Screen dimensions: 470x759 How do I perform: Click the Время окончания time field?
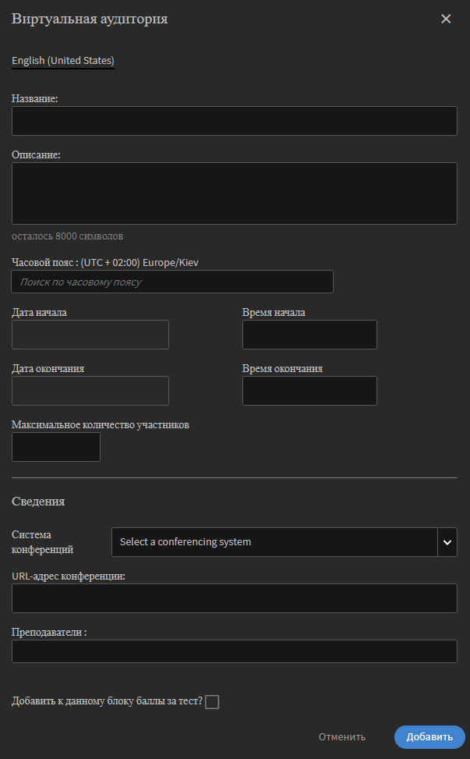309,390
